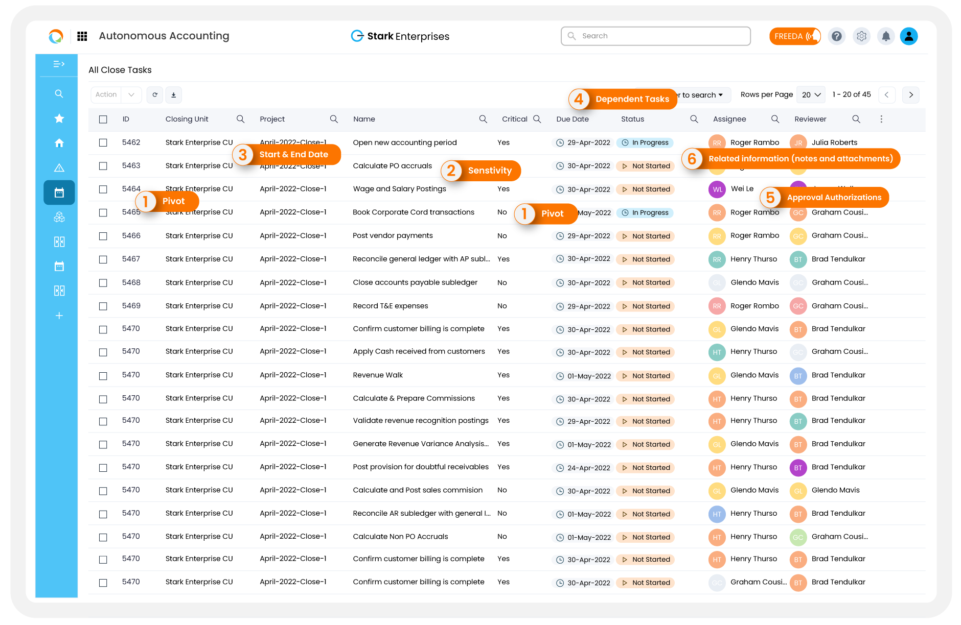Image resolution: width=961 pixels, height=625 pixels.
Task: Go to next page using right arrow
Action: click(x=910, y=94)
